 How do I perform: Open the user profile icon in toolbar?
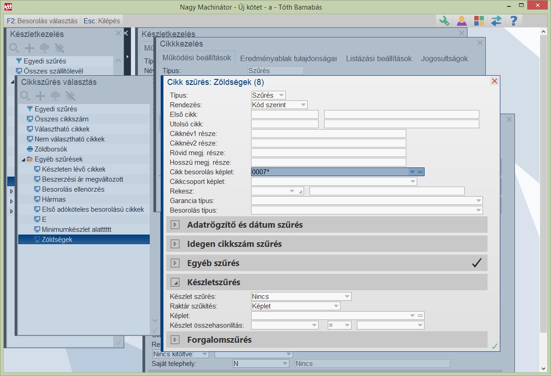[x=462, y=21]
